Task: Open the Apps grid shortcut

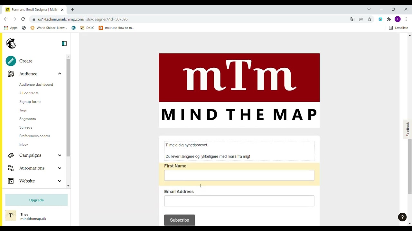Action: tap(11, 28)
